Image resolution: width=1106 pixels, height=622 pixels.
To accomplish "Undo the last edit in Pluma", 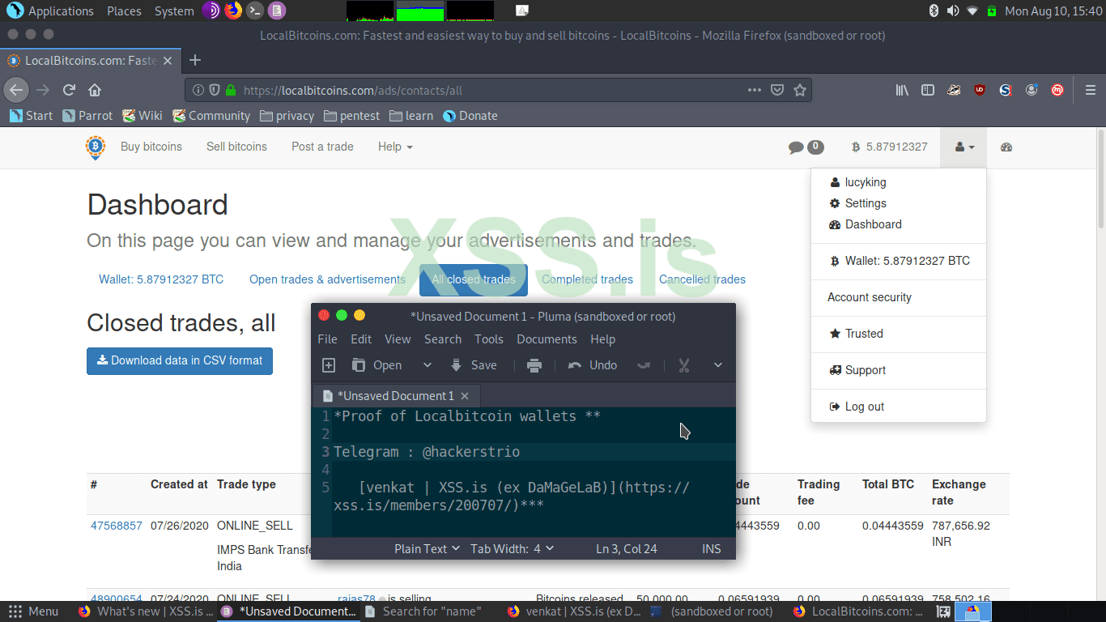I will click(x=592, y=365).
